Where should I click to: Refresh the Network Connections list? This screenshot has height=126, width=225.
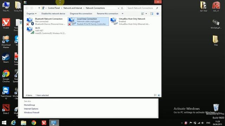point(122,8)
